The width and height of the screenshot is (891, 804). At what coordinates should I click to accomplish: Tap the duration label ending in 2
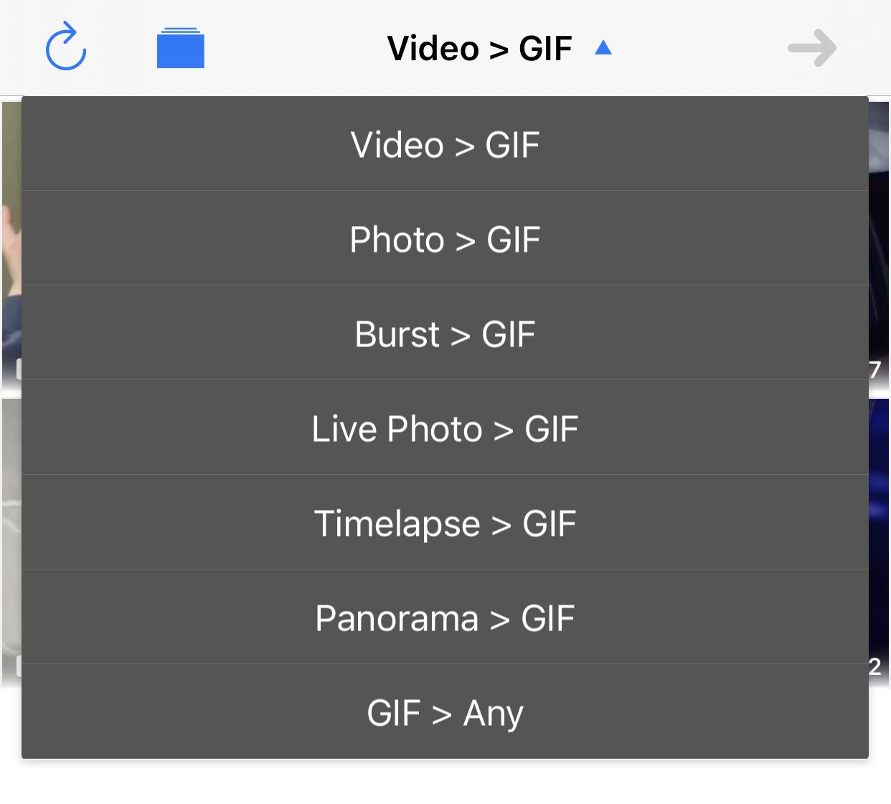pos(875,666)
